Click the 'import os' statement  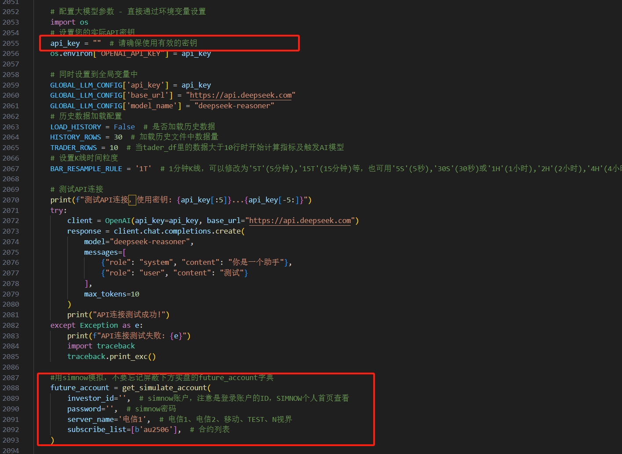click(x=69, y=22)
